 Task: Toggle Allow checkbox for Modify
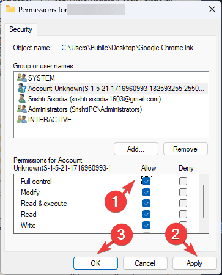click(146, 193)
